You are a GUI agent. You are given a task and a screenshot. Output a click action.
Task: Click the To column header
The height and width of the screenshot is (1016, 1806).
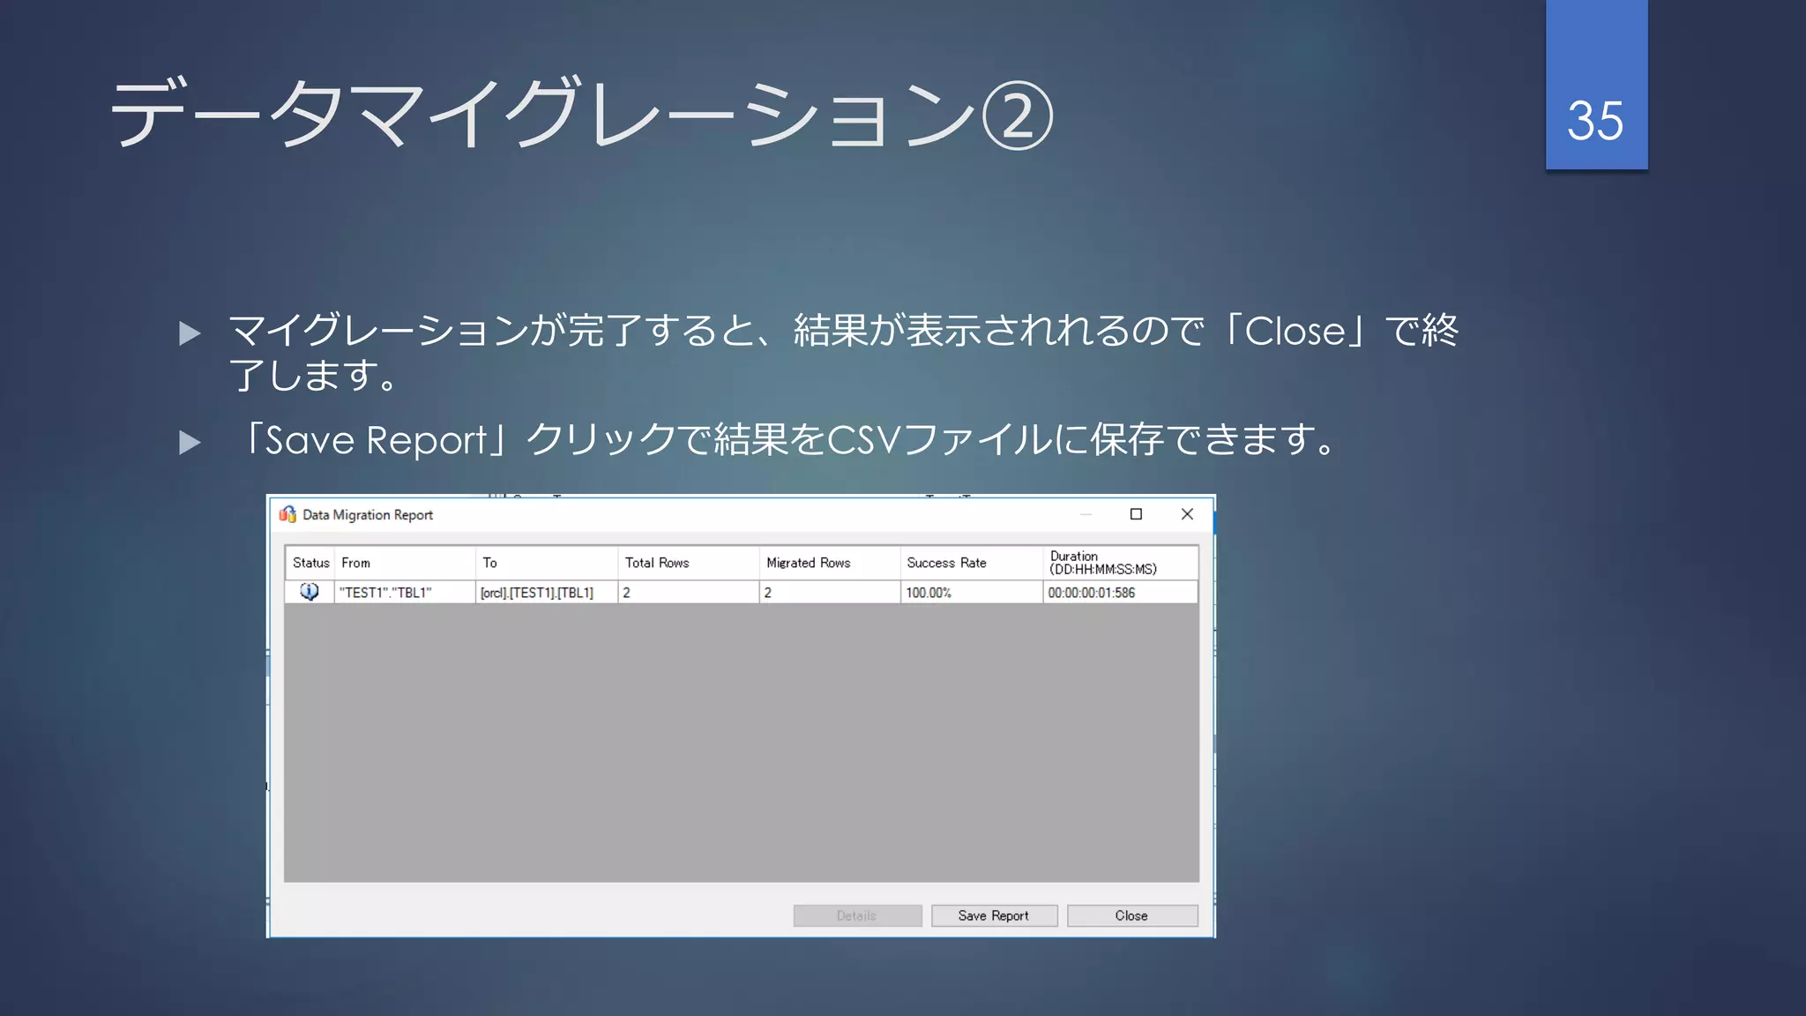click(x=547, y=563)
